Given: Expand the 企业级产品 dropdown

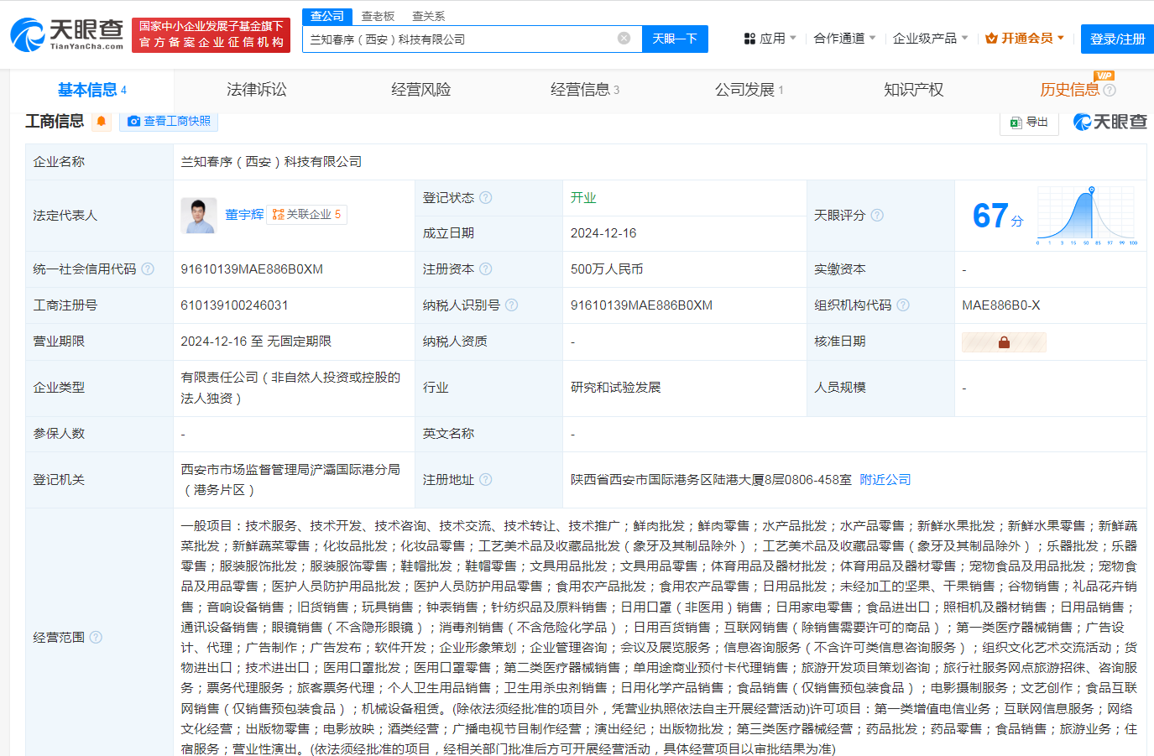Looking at the screenshot, I should (x=930, y=39).
